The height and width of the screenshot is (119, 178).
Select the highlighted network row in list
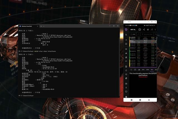(143, 41)
